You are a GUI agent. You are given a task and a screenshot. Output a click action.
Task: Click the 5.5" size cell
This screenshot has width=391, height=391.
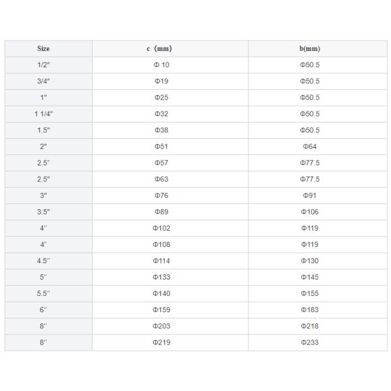pos(43,293)
